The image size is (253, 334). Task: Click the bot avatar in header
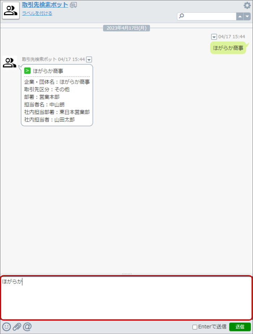coord(10,10)
